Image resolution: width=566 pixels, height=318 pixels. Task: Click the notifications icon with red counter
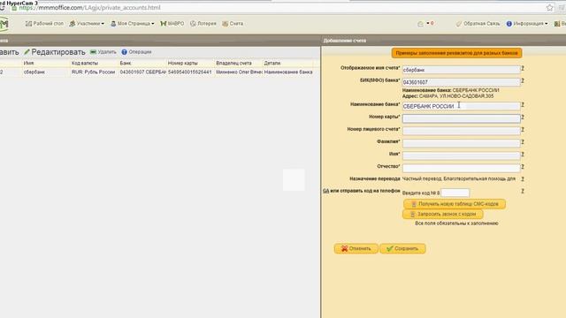[425, 24]
